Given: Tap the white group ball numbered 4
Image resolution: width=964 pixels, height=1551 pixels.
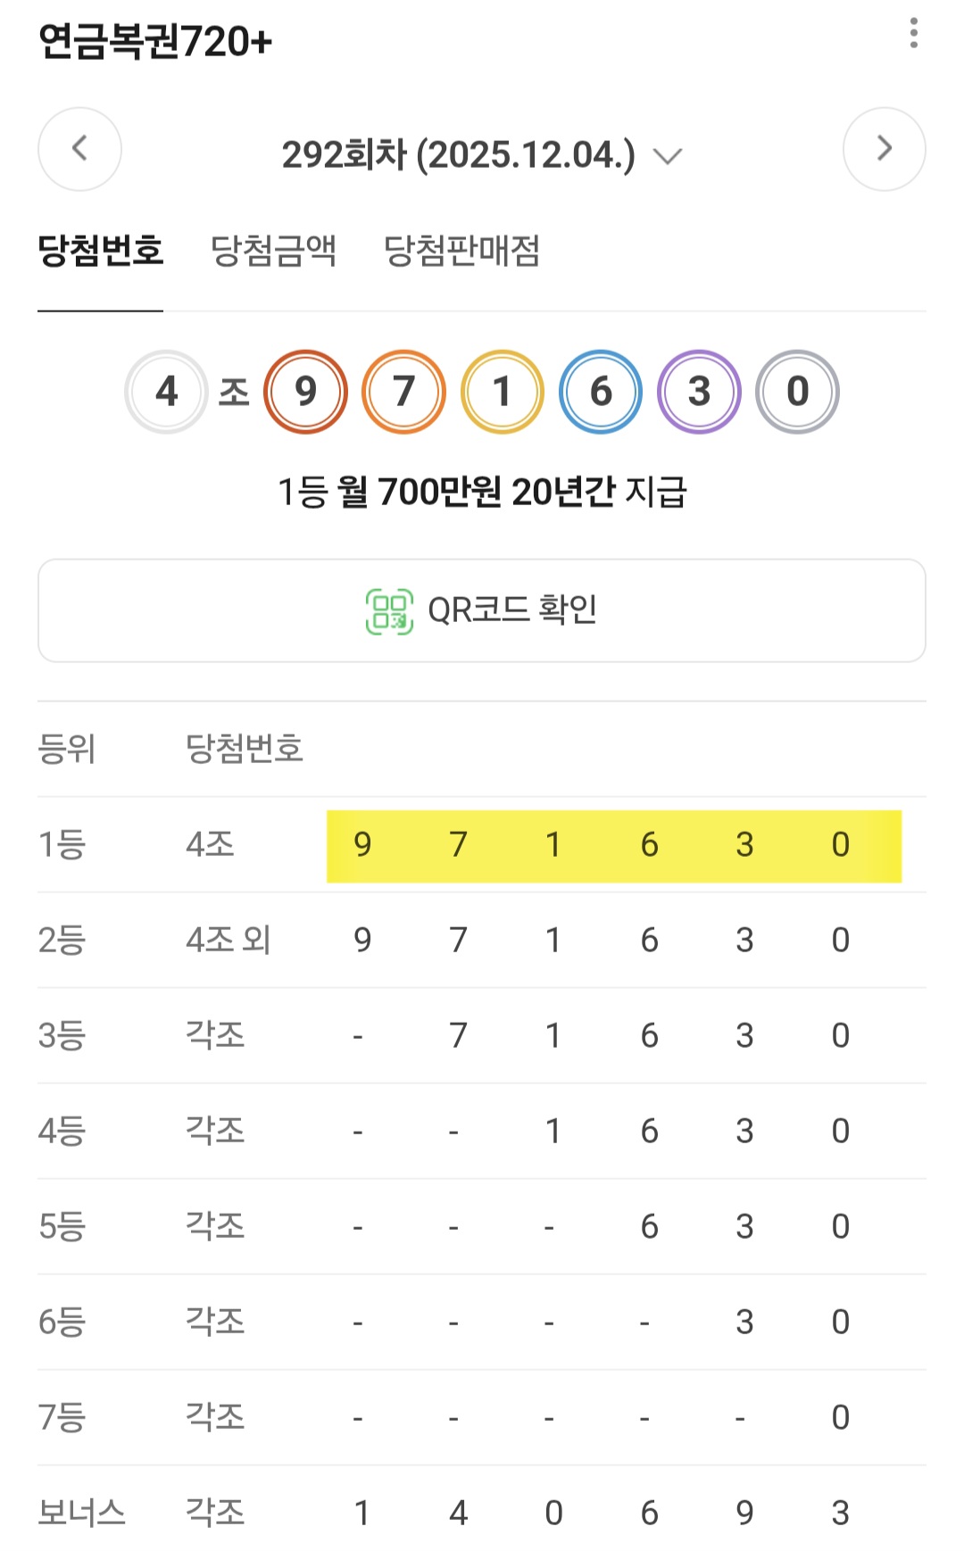Looking at the screenshot, I should tap(166, 392).
